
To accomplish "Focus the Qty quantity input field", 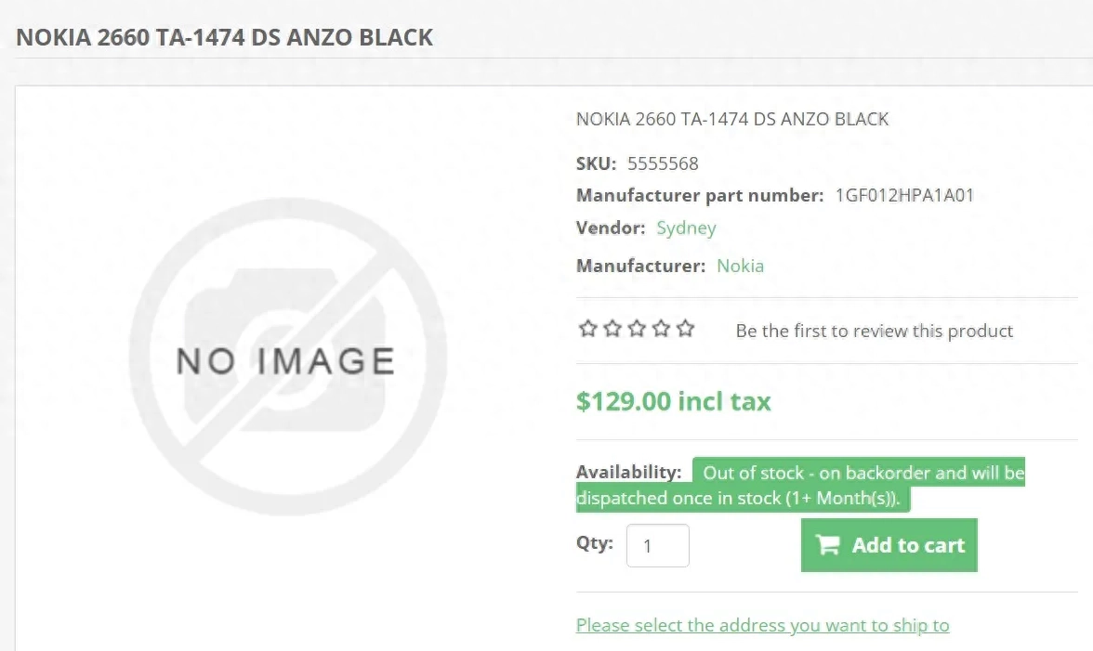I will tap(658, 546).
